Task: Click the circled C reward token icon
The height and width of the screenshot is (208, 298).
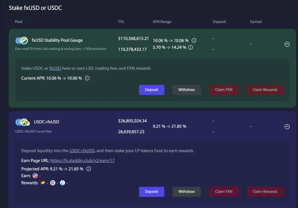Action: point(53,183)
